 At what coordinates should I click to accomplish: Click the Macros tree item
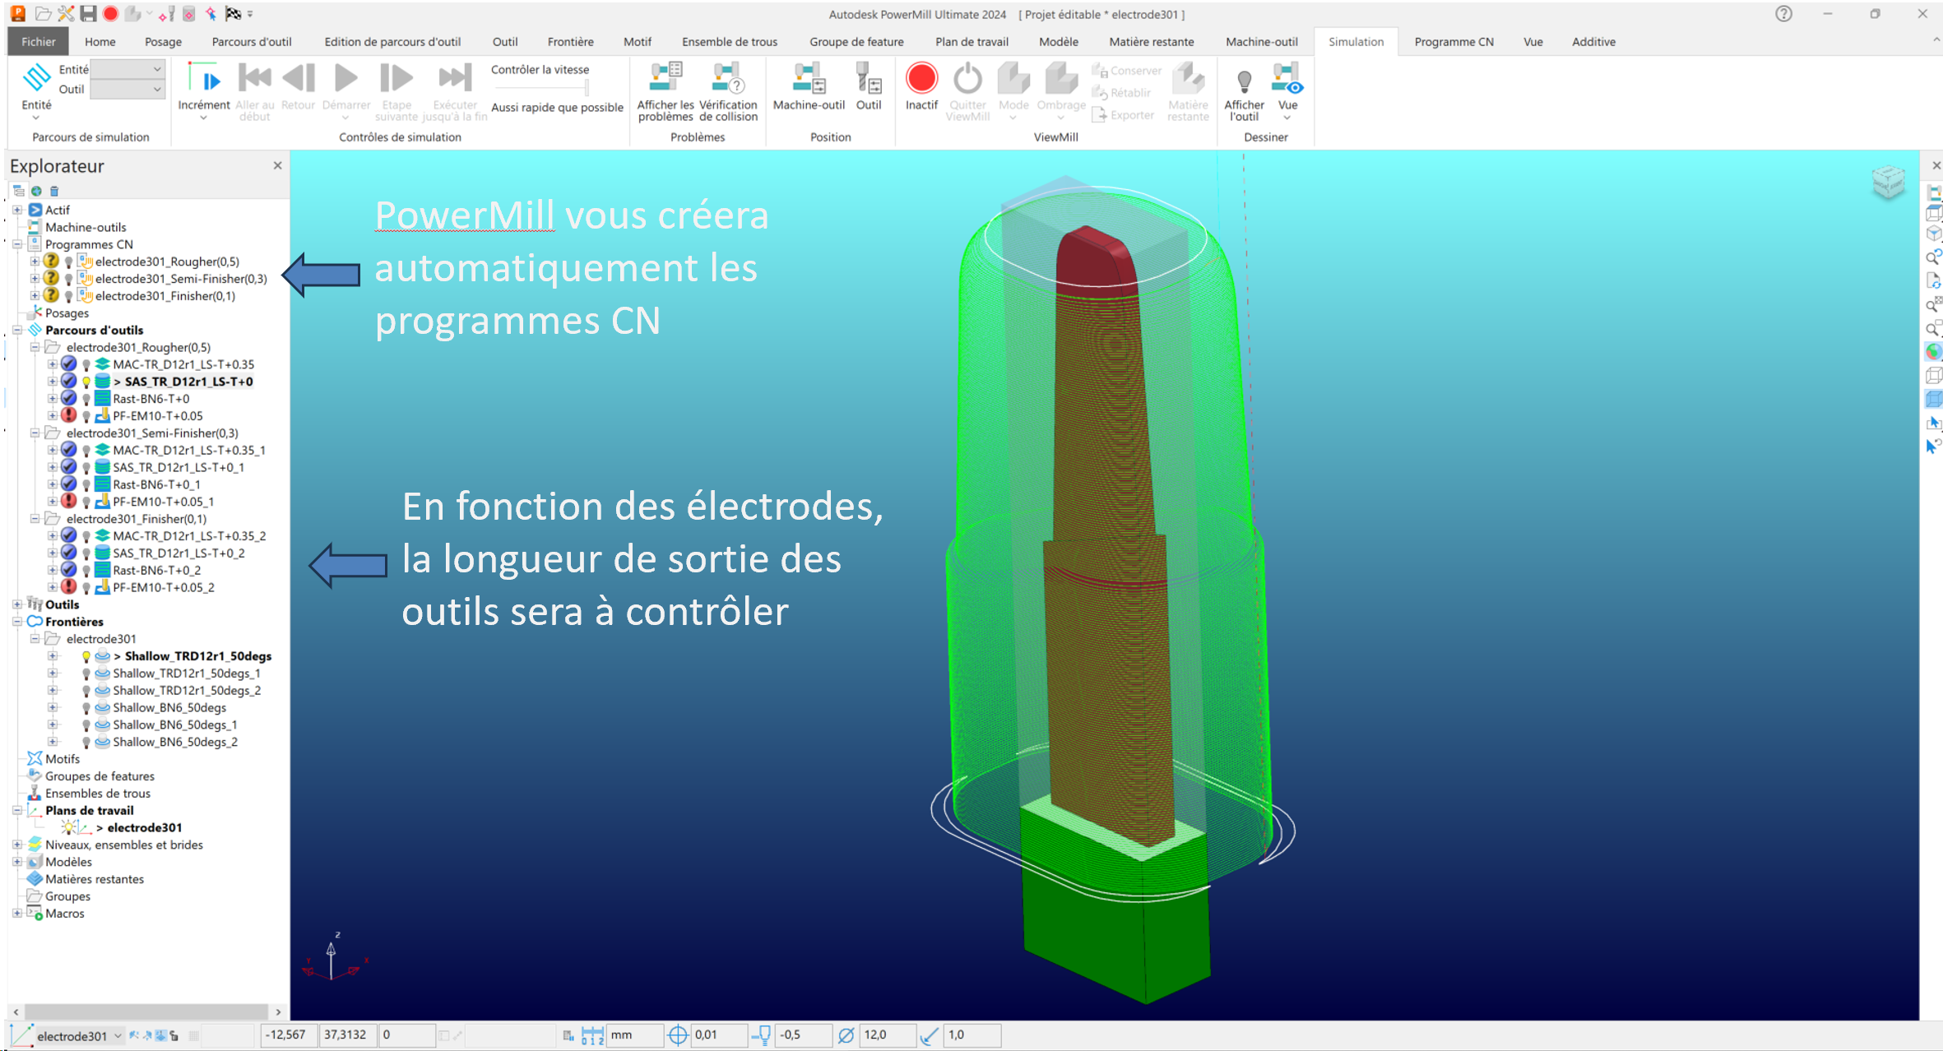65,913
